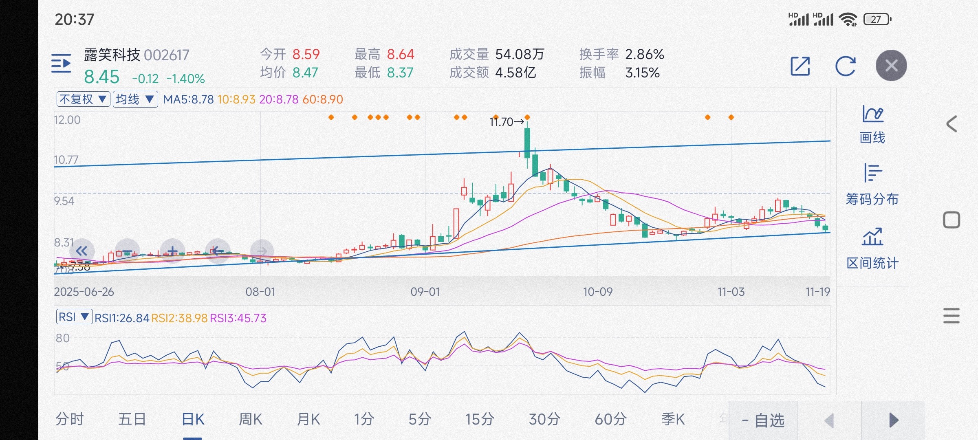The width and height of the screenshot is (978, 440).
Task: Open the 画线 drawing tool
Action: coord(872,124)
